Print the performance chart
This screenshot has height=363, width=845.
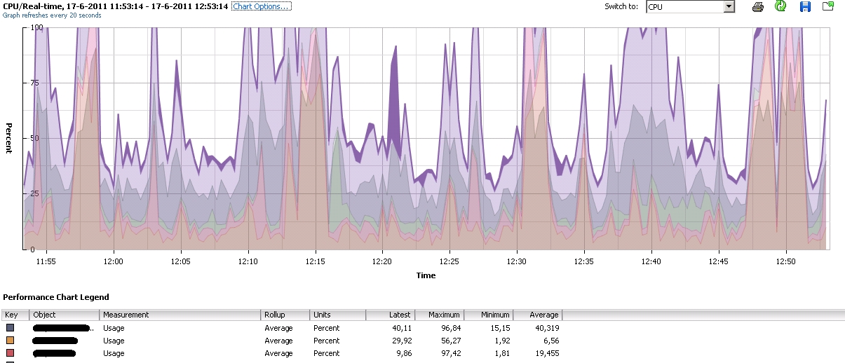coord(758,7)
